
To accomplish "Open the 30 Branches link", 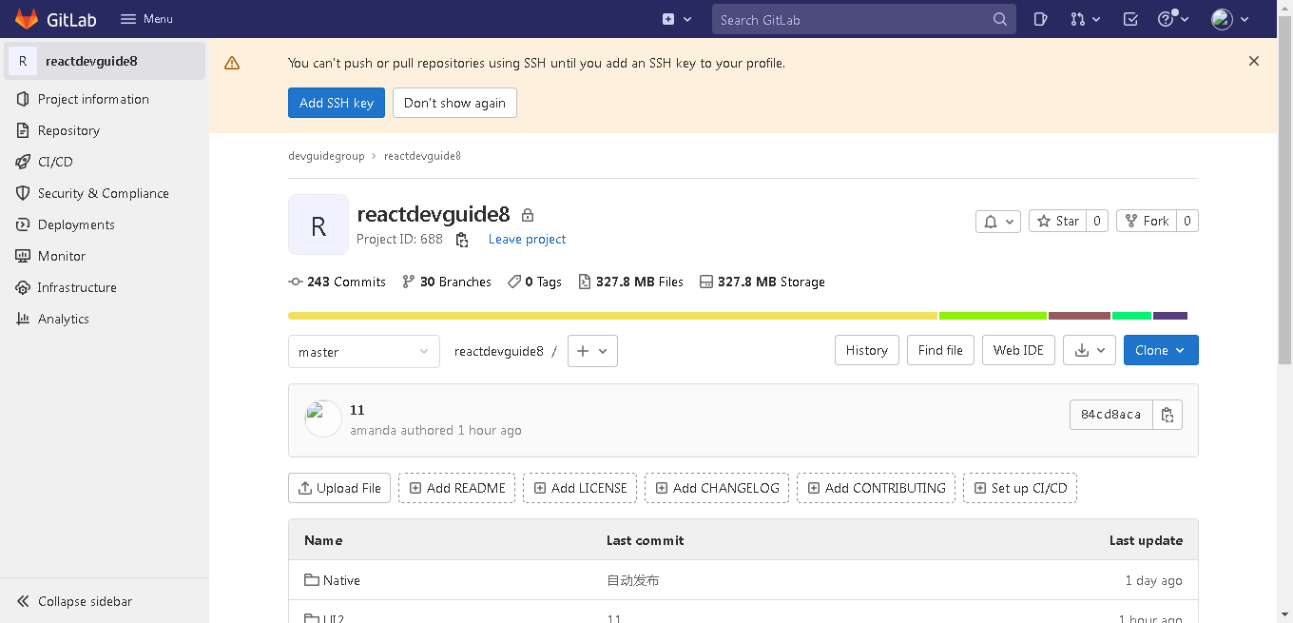I will pos(447,282).
